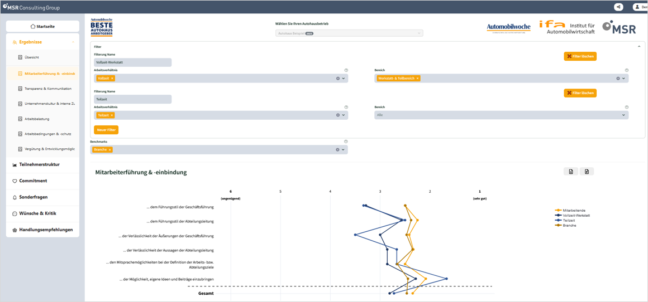Collapse the Filter panel chevron
Image resolution: width=648 pixels, height=302 pixels.
point(639,47)
